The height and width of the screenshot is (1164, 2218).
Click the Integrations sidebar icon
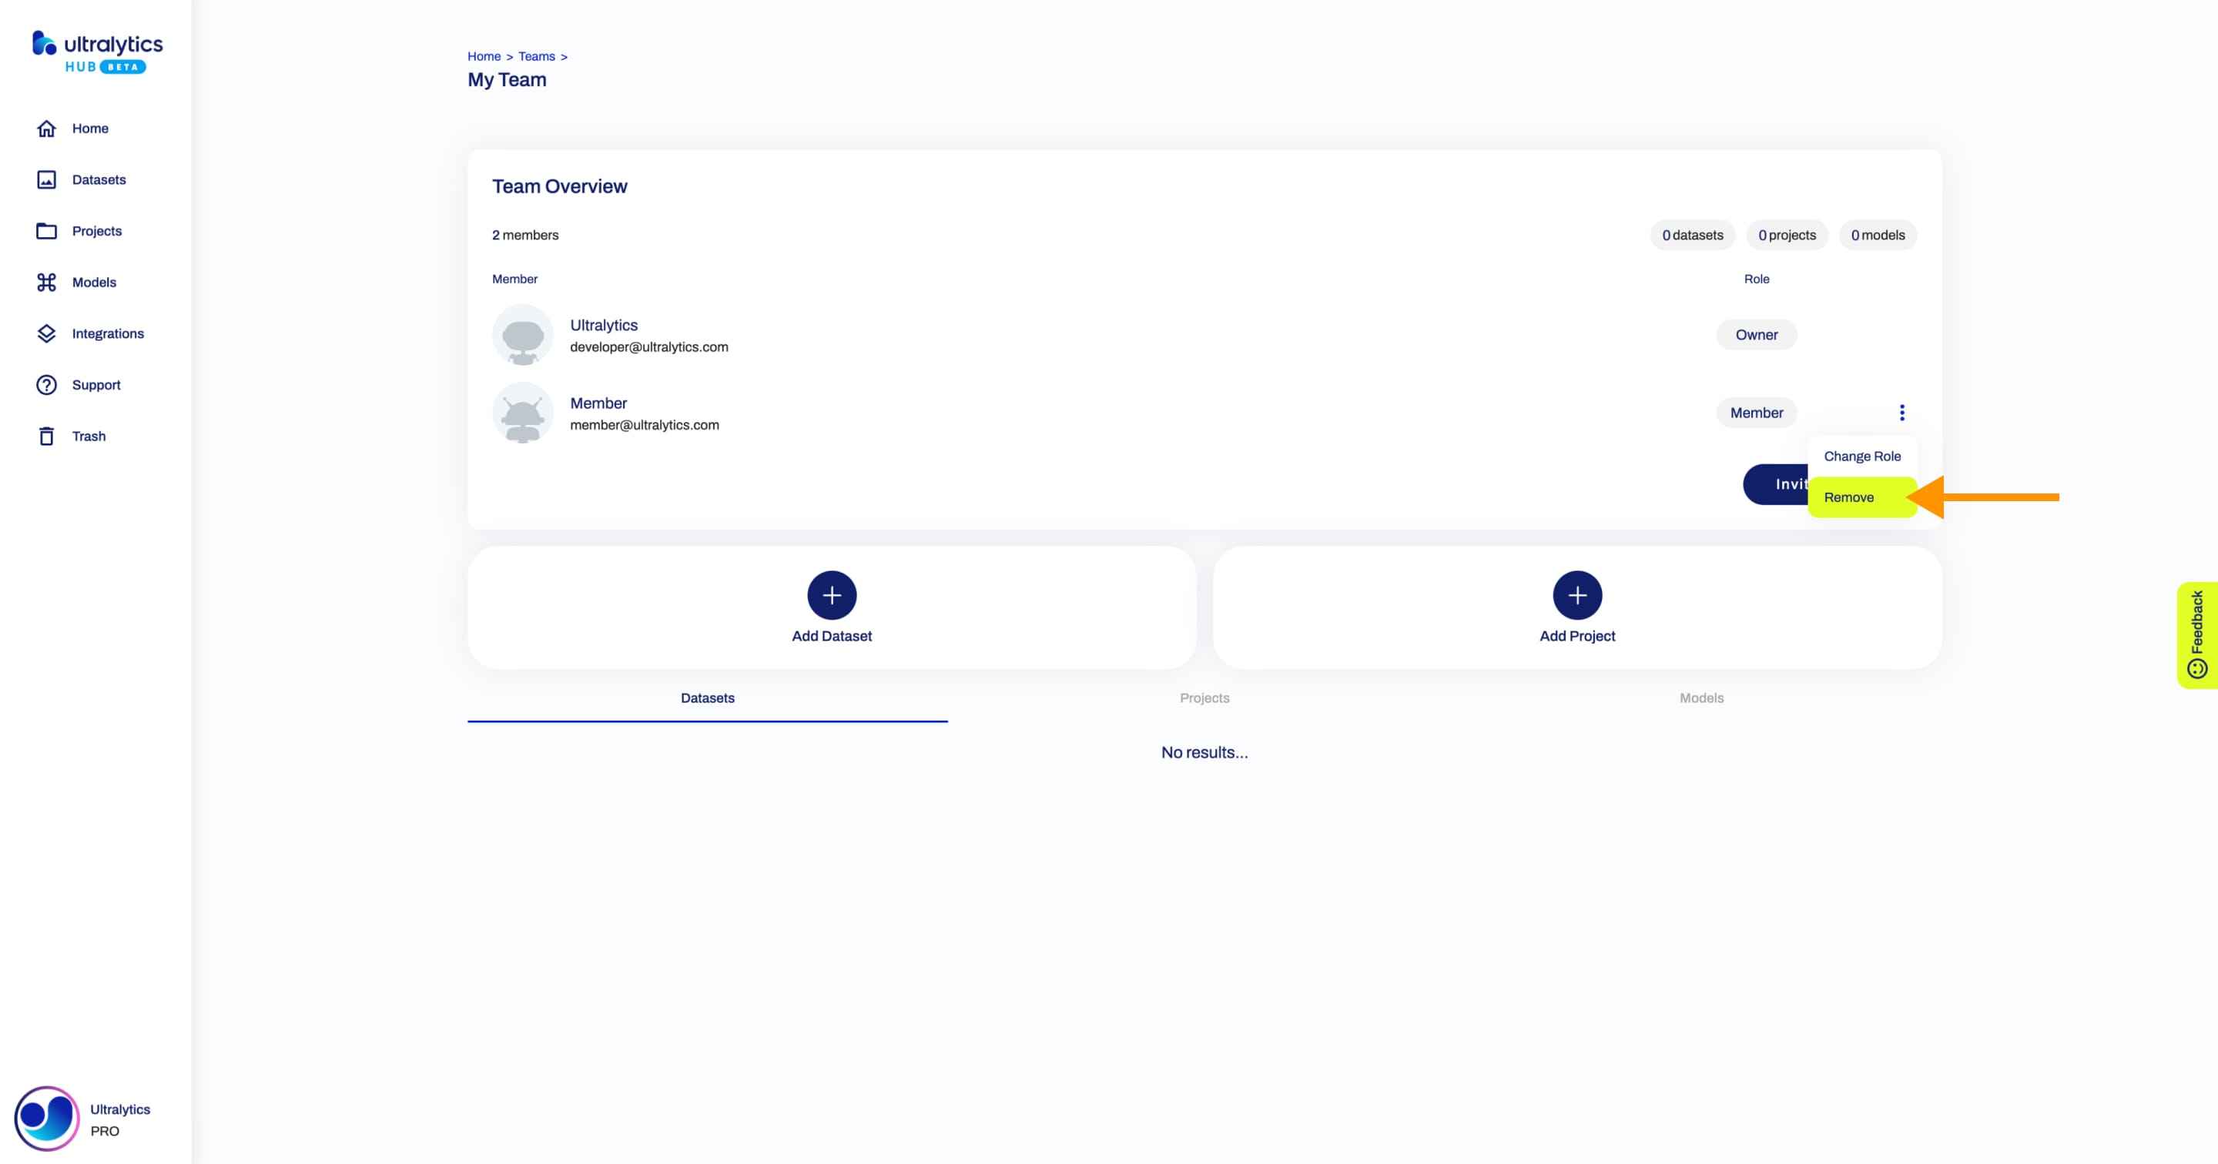(45, 333)
